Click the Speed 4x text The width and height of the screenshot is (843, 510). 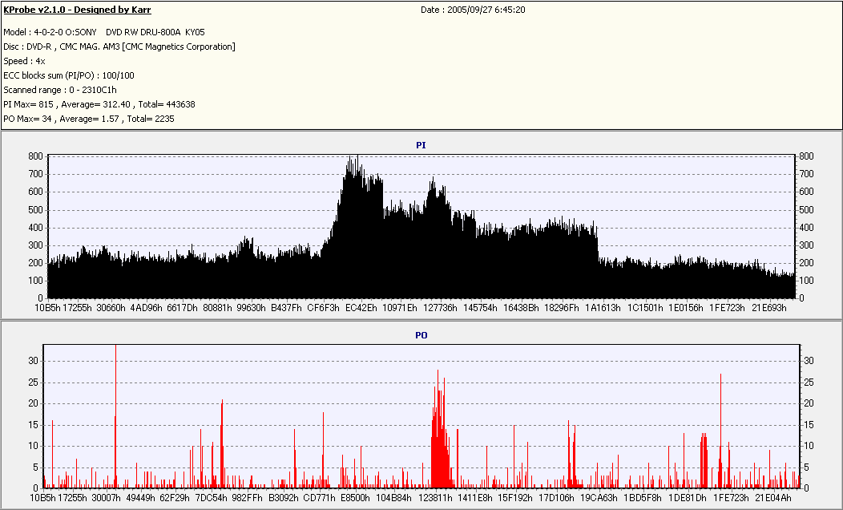pos(24,61)
